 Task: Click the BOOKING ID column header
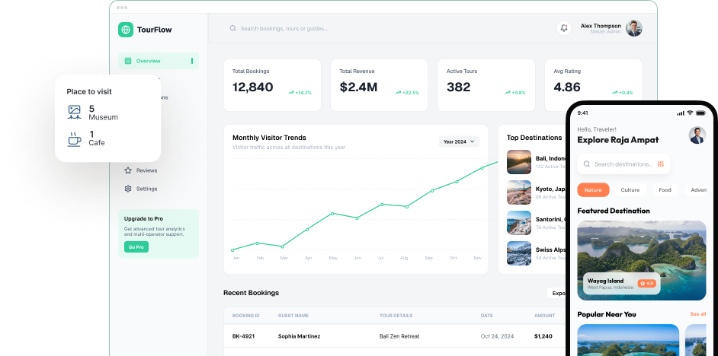coord(246,316)
